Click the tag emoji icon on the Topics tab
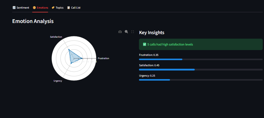The height and width of the screenshot is (118, 264). click(53, 8)
